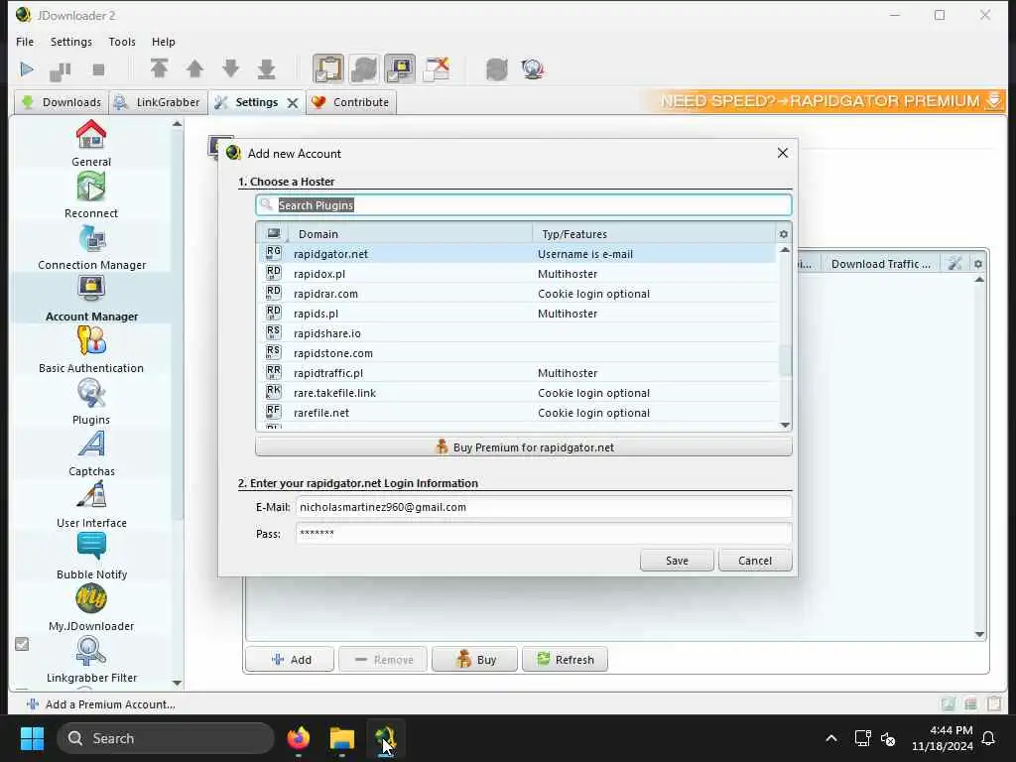Viewport: 1016px width, 762px height.
Task: Sort the hoster list by Typ/Features column
Action: click(653, 234)
